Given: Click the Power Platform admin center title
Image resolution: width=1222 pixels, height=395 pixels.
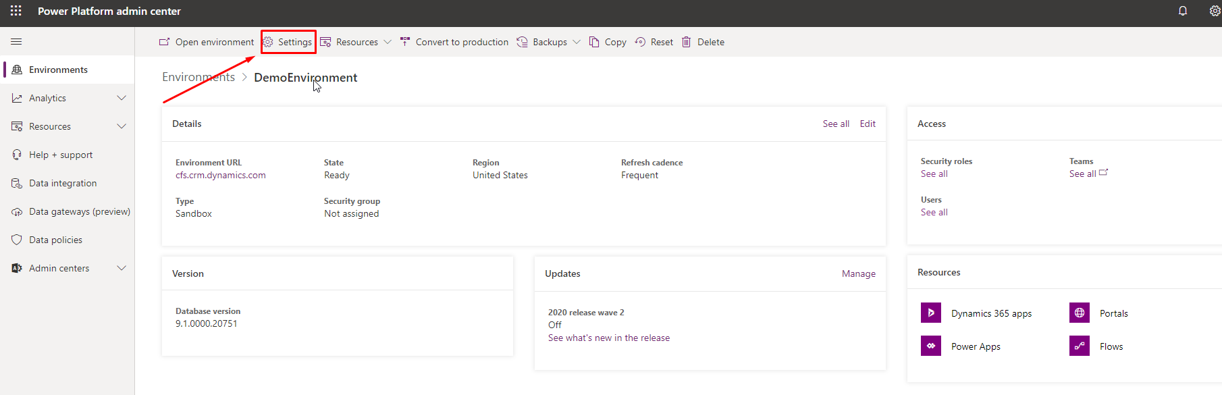Looking at the screenshot, I should click(109, 11).
